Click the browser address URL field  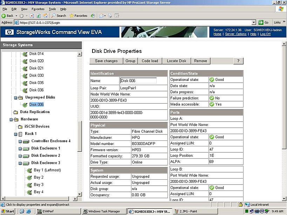[x=135, y=22]
